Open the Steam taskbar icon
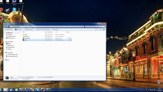Viewport: 163px width, 92px height. [x=27, y=90]
